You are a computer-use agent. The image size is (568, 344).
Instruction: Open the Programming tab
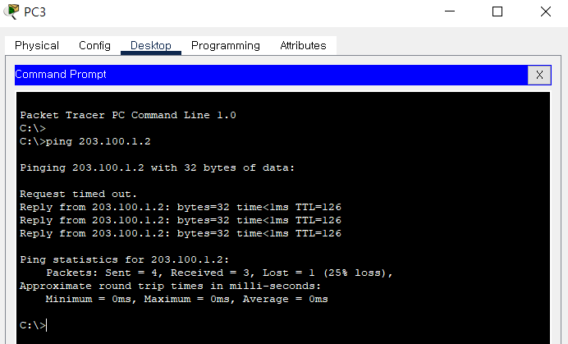pos(226,46)
